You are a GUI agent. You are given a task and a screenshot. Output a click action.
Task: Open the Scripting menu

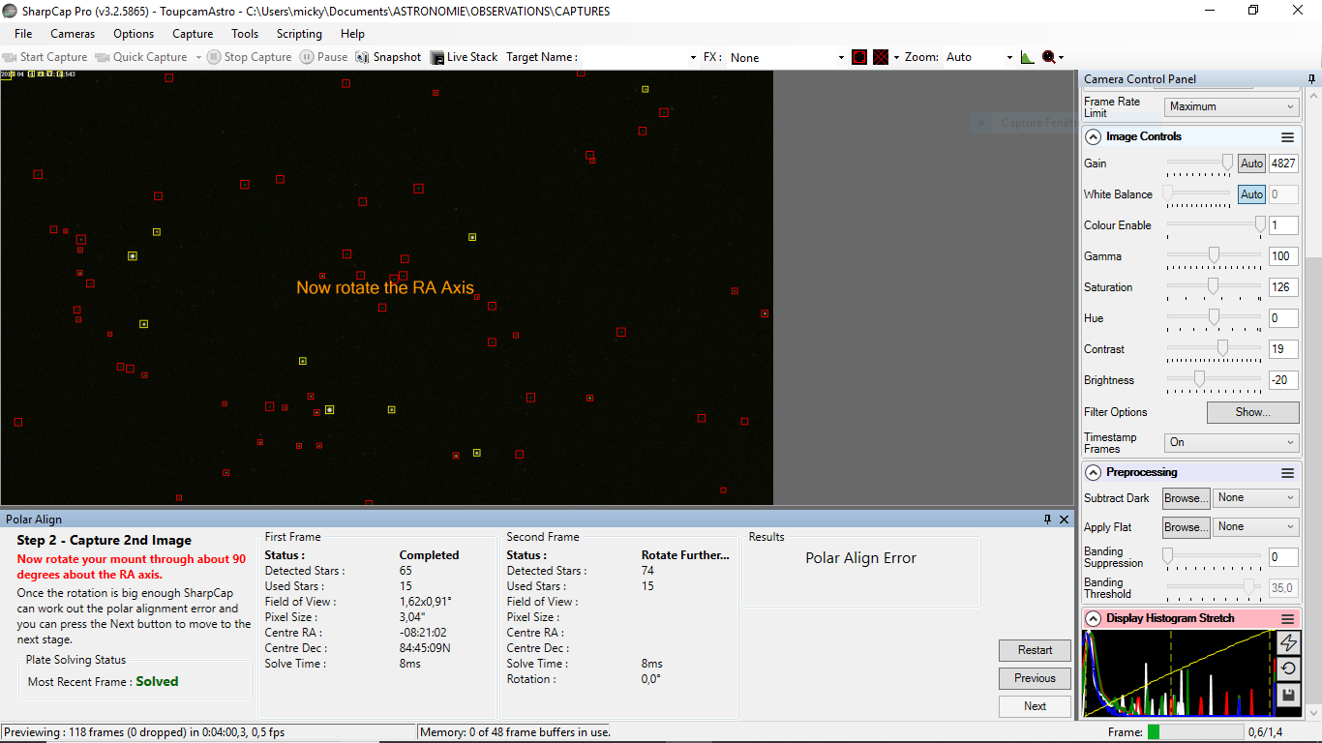(299, 34)
